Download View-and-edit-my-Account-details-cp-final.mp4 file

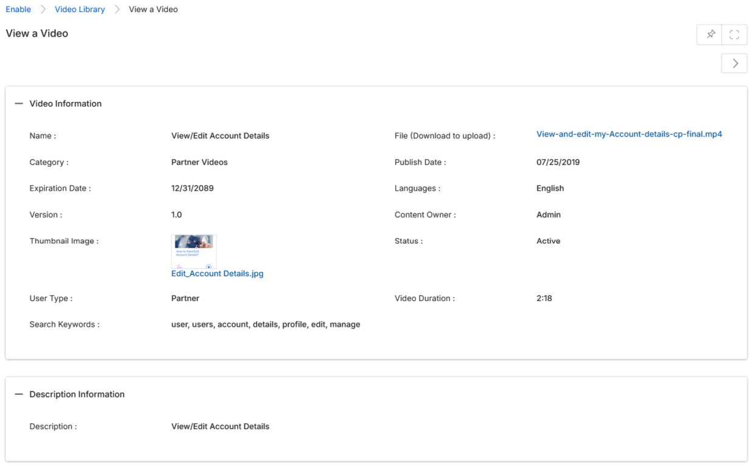pyautogui.click(x=629, y=134)
